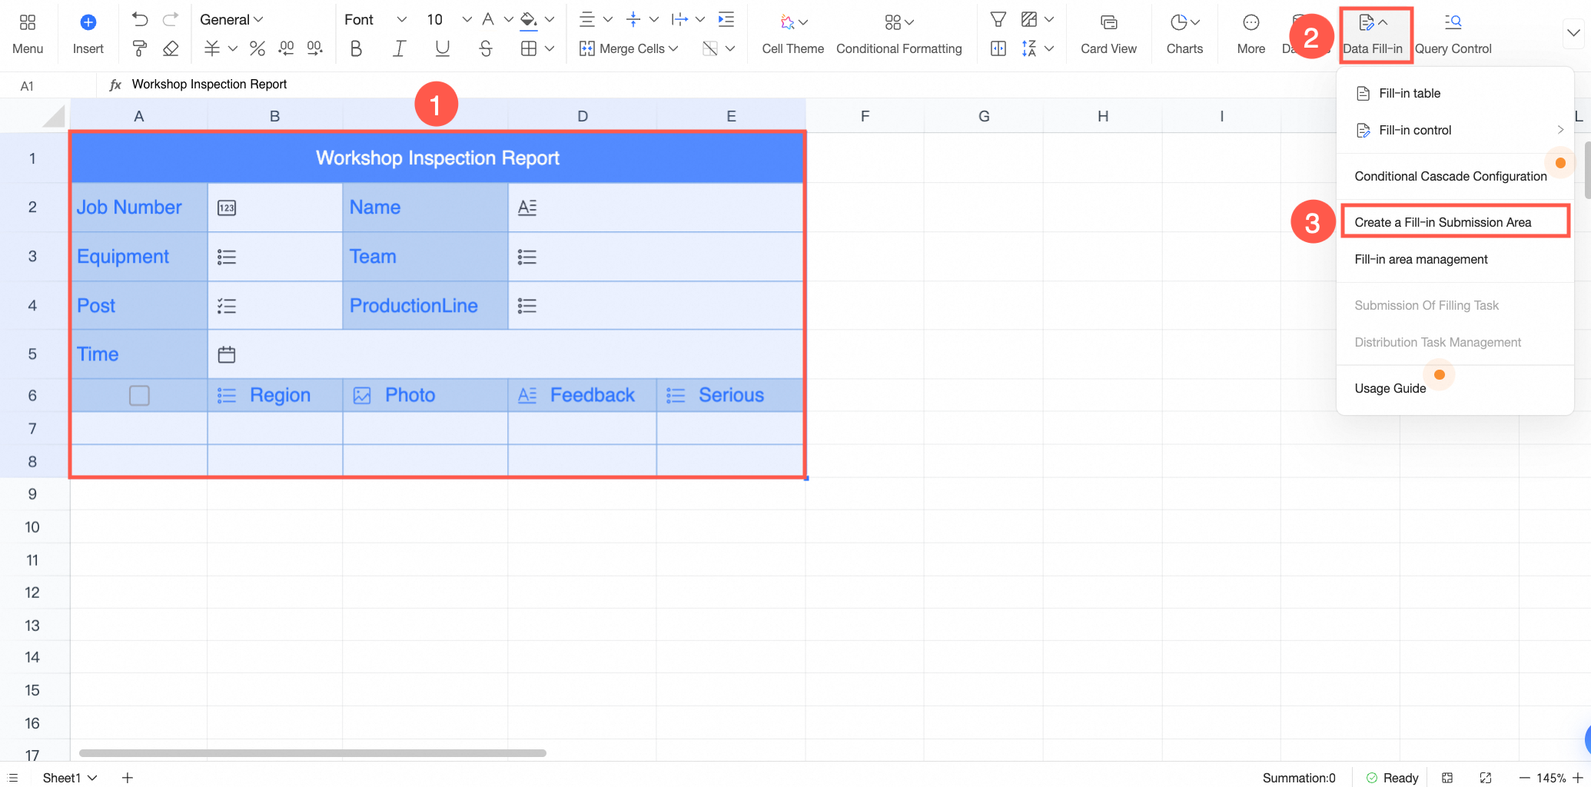Screen dimensions: 1591x787
Task: Open the More options icon
Action: pos(1251,22)
